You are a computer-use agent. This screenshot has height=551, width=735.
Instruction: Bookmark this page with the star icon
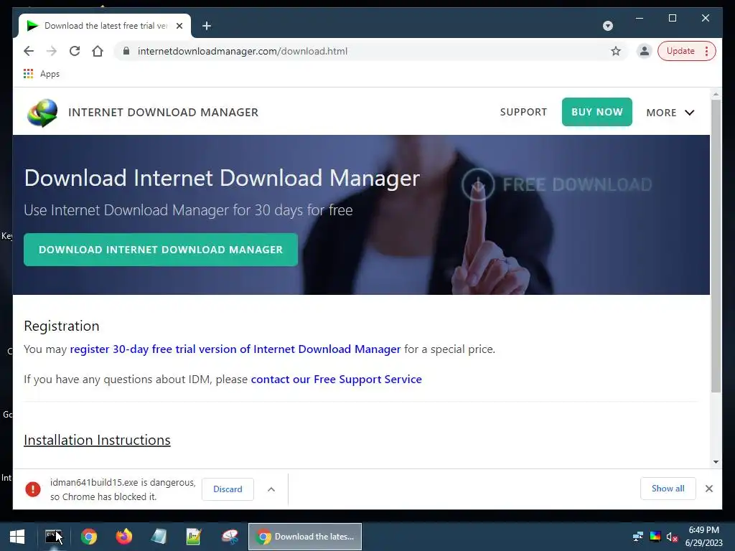coord(616,51)
